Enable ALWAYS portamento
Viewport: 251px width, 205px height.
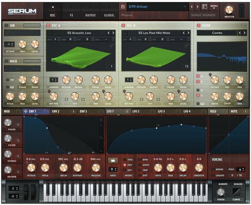(x=216, y=184)
